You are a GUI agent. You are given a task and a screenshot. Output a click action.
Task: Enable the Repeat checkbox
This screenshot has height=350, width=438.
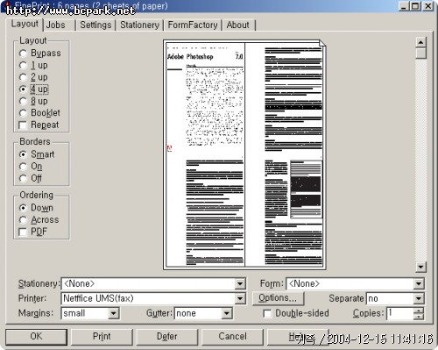coord(23,125)
